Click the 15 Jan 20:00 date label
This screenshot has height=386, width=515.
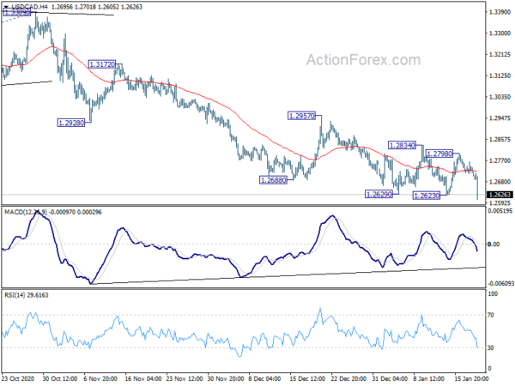pos(471,378)
